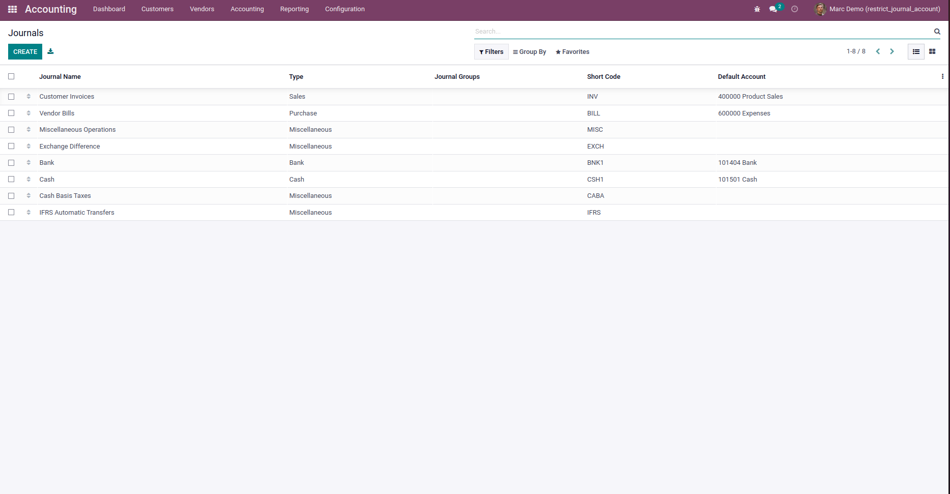Open the Reporting menu

tap(295, 9)
